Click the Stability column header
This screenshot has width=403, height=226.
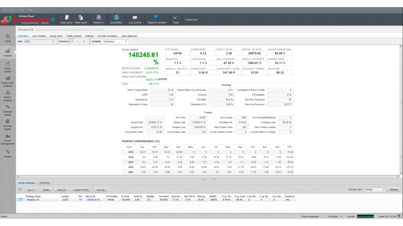(x=150, y=196)
